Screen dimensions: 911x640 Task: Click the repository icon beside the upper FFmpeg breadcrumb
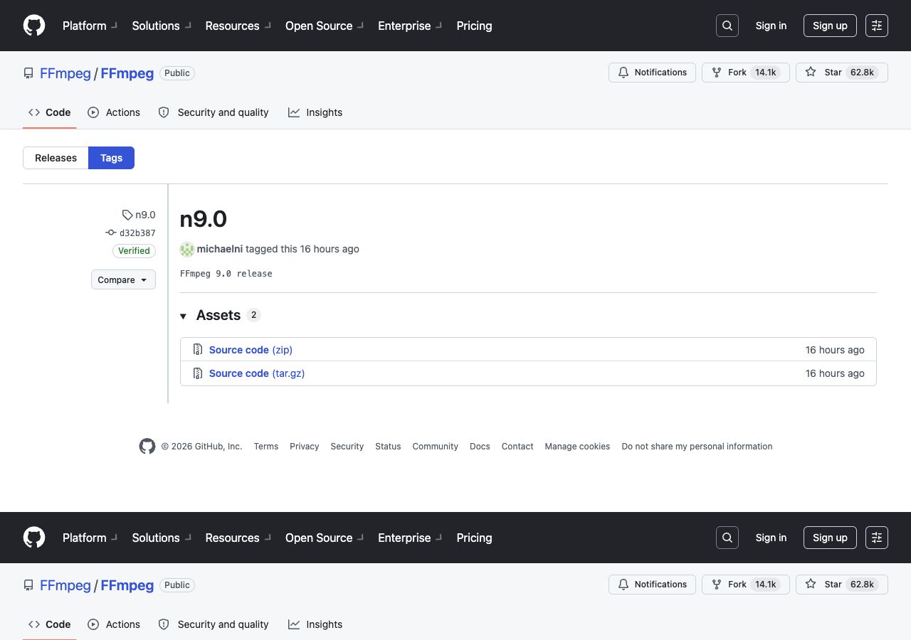(28, 73)
